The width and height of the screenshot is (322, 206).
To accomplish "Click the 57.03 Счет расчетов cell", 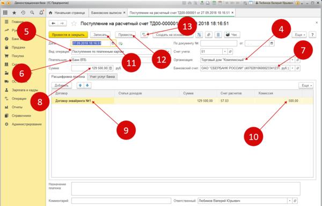I will click(x=236, y=101).
